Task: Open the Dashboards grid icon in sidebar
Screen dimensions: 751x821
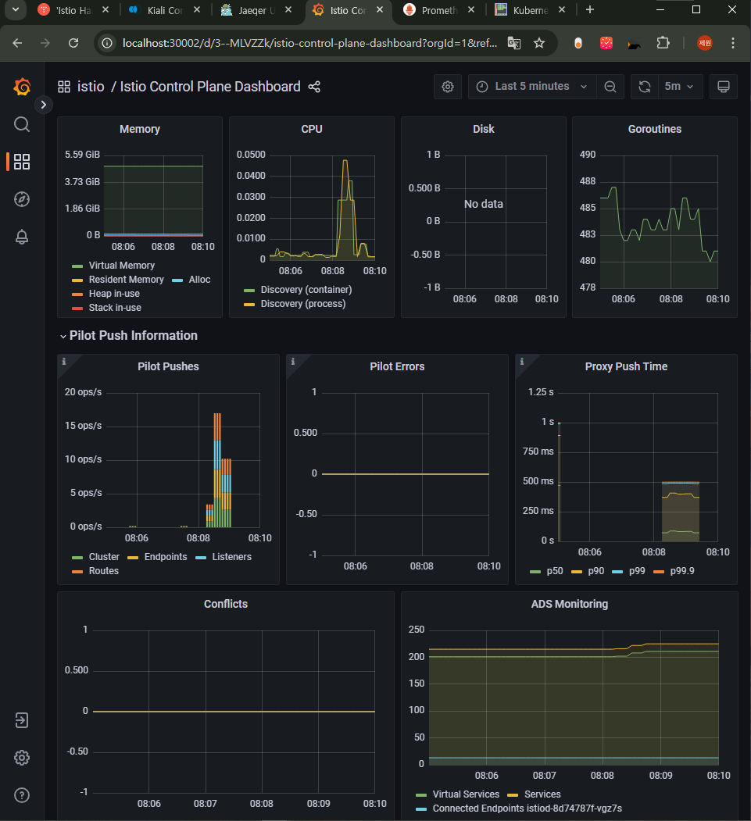Action: click(21, 162)
